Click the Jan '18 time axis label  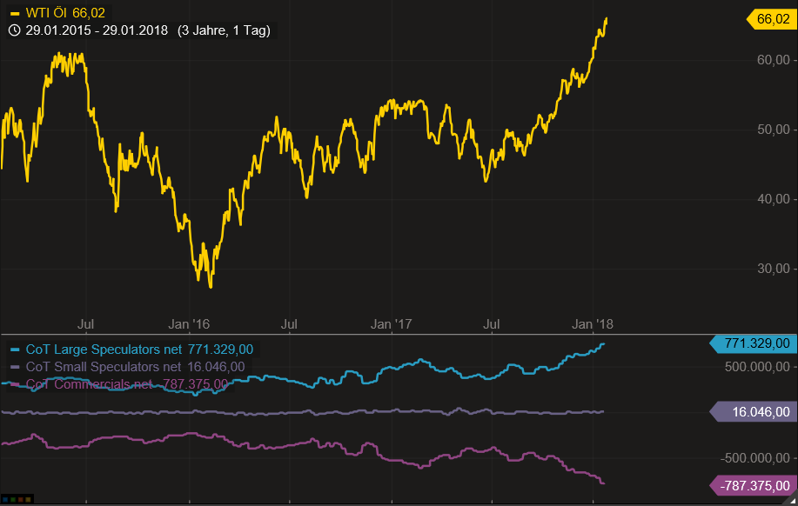(592, 324)
